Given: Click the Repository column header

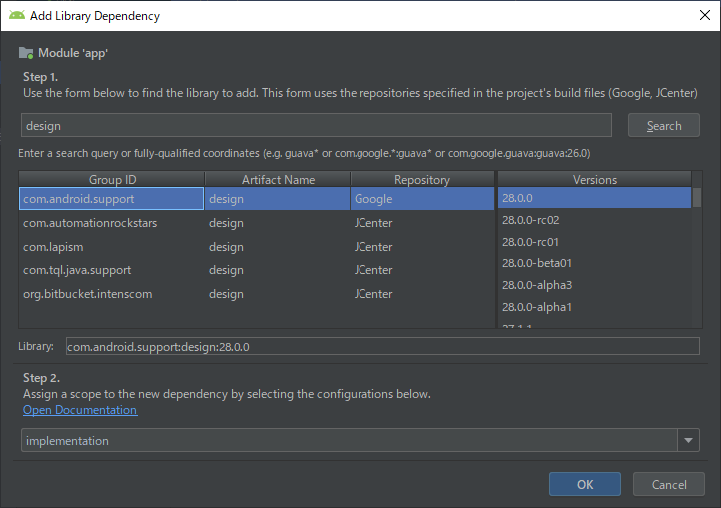Looking at the screenshot, I should pyautogui.click(x=421, y=180).
